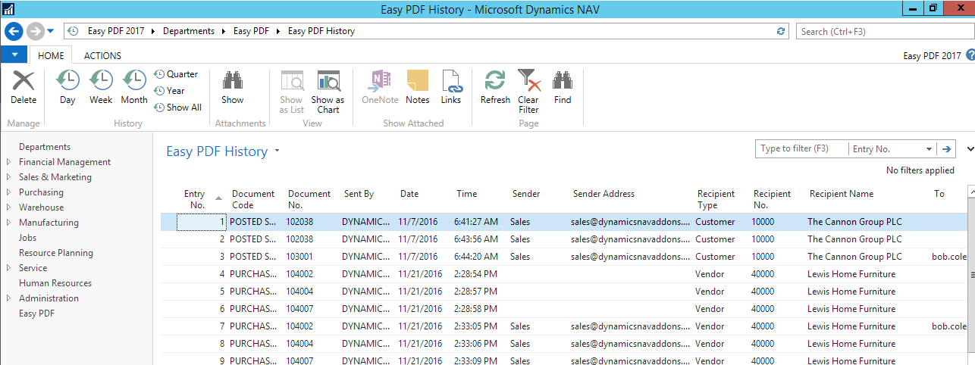Go forward with the grey forward arrow
Viewport: 975px width, 365px height.
click(35, 31)
